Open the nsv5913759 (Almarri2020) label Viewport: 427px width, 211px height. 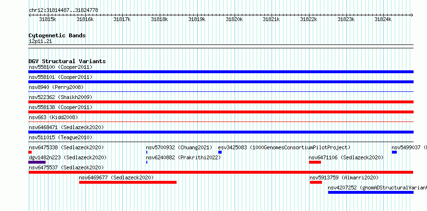pos(344,178)
